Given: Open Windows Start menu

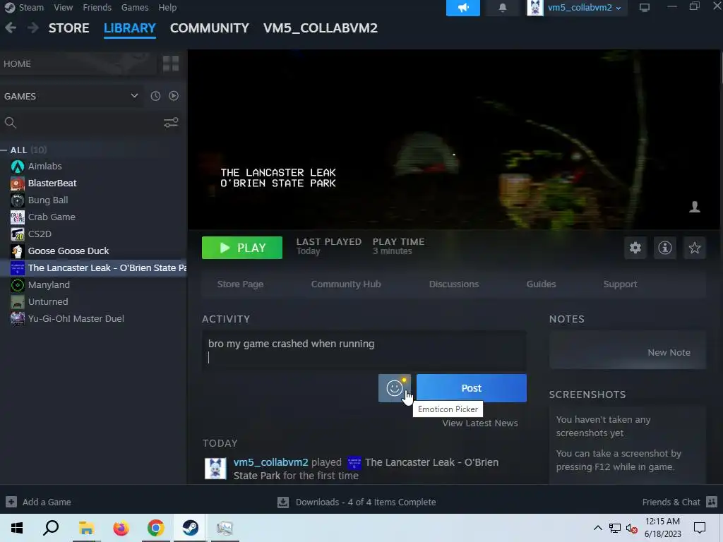Looking at the screenshot, I should coord(17,528).
